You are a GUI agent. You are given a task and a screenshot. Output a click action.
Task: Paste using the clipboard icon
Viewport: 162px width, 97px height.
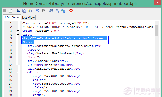click(30, 11)
